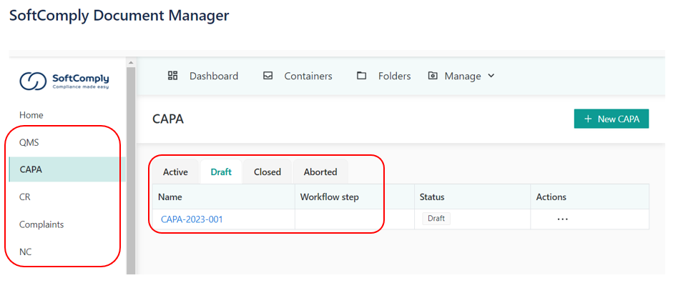Click the Manage folder-gear icon

(x=433, y=76)
